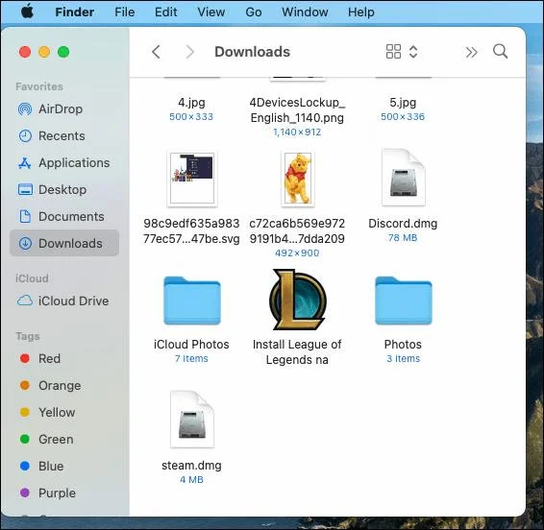Open the Edit menu
This screenshot has height=530, width=544.
click(166, 12)
